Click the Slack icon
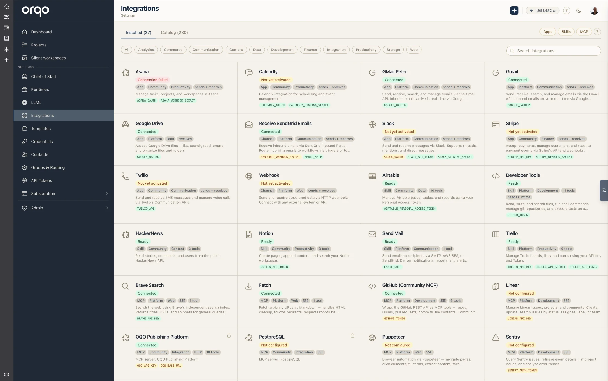 (372, 124)
